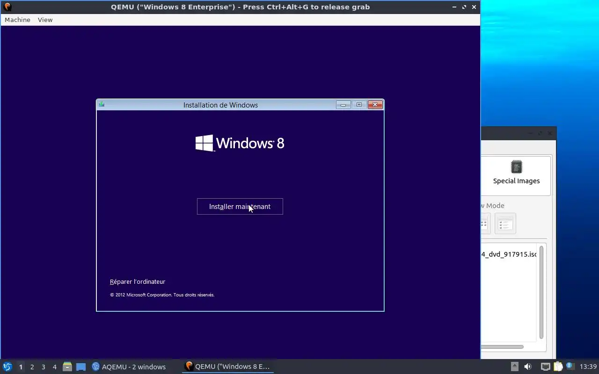The image size is (599, 374).
Task: Select the dvd_917915.iso entry in AQEMU
Action: 509,254
